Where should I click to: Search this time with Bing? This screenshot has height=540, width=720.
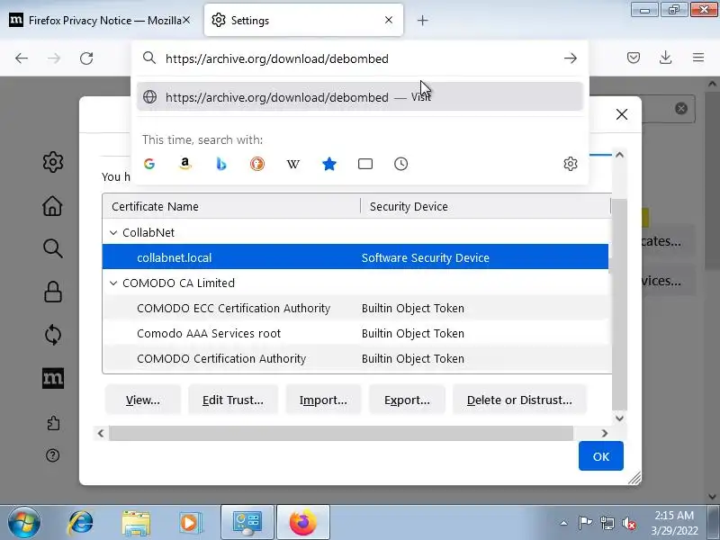tap(220, 164)
